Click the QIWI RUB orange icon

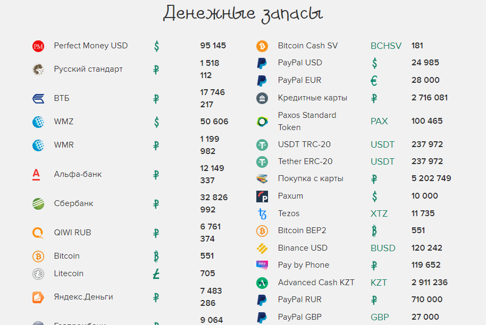pos(38,233)
